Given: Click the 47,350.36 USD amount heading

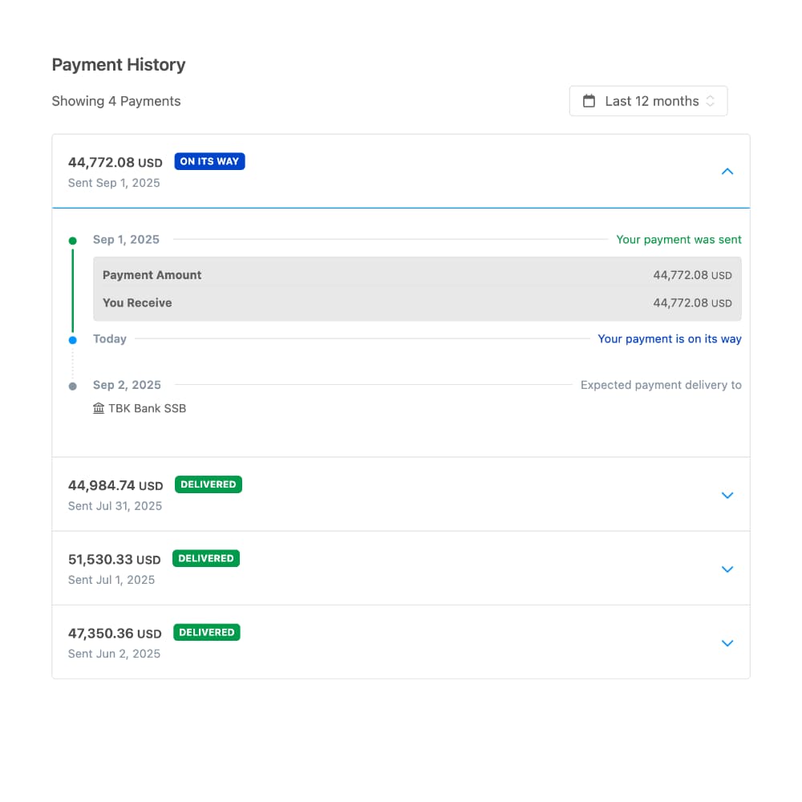Looking at the screenshot, I should coord(115,634).
